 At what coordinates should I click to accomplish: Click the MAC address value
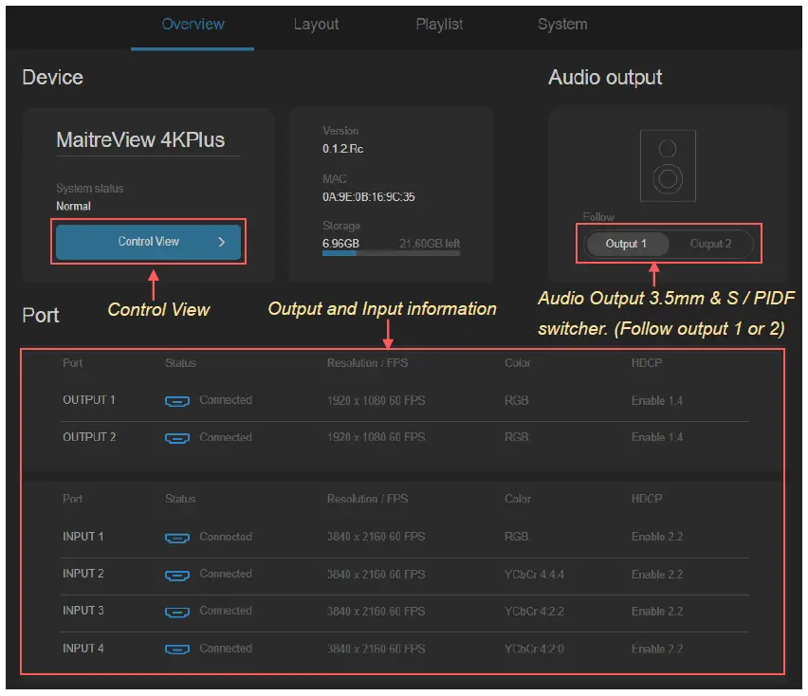point(368,197)
